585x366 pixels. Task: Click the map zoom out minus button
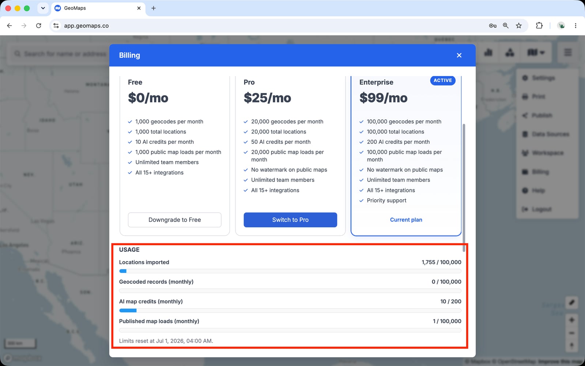[571, 333]
